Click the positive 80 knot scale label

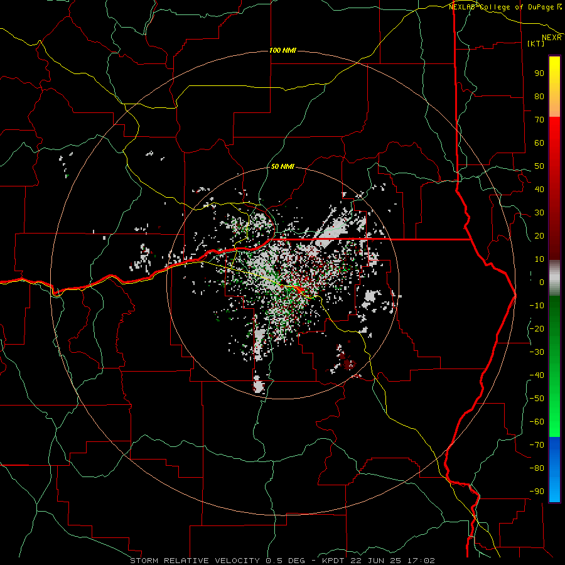pos(539,96)
